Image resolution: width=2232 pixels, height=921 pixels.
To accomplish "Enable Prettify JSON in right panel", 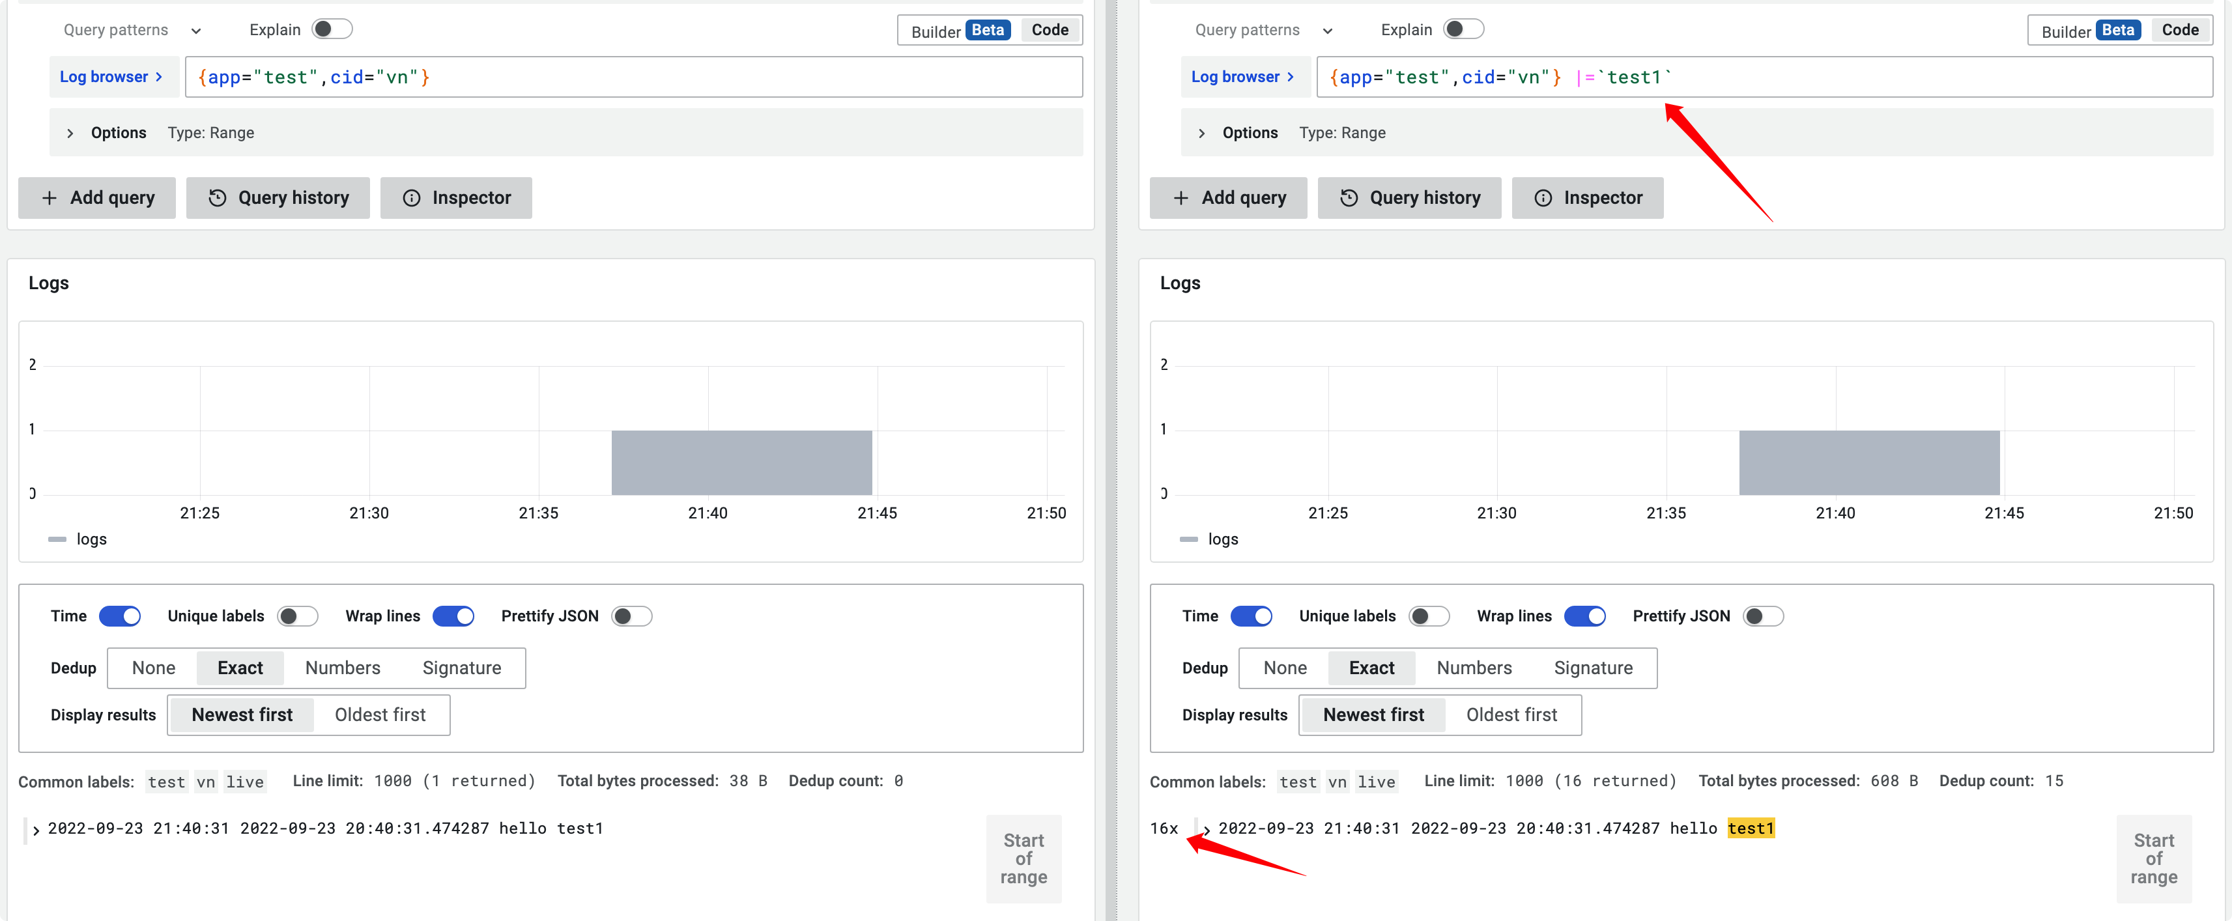I will (x=1762, y=616).
